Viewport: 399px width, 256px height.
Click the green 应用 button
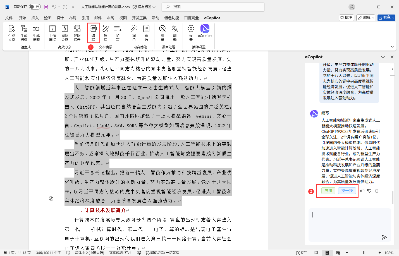pyautogui.click(x=328, y=191)
